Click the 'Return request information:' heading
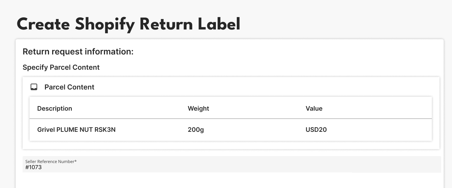 tap(78, 52)
